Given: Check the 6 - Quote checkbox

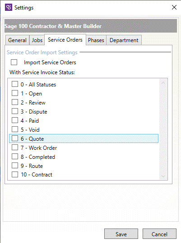Looking at the screenshot, I should pos(15,138).
